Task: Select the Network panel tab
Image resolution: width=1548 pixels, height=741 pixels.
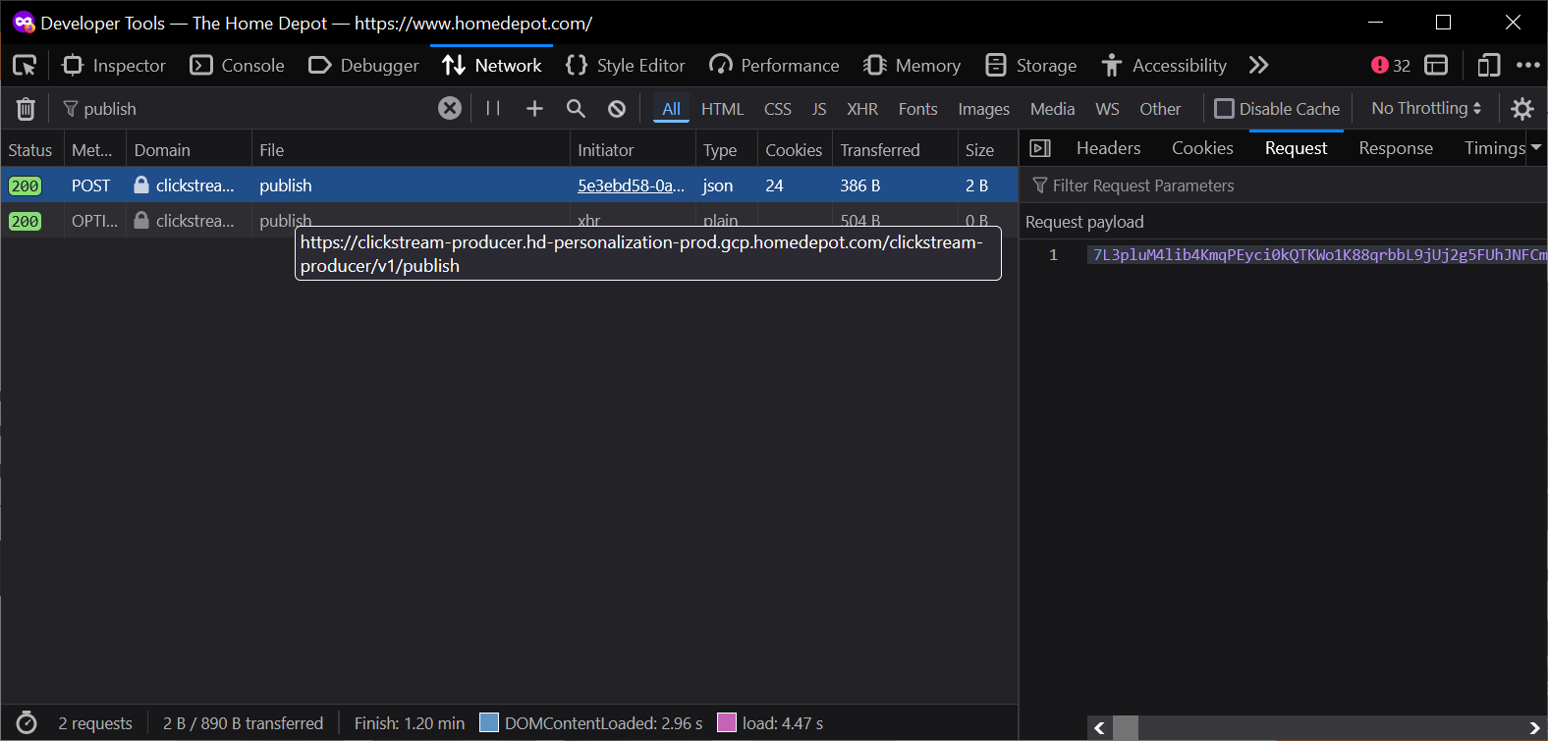Action: pos(492,66)
